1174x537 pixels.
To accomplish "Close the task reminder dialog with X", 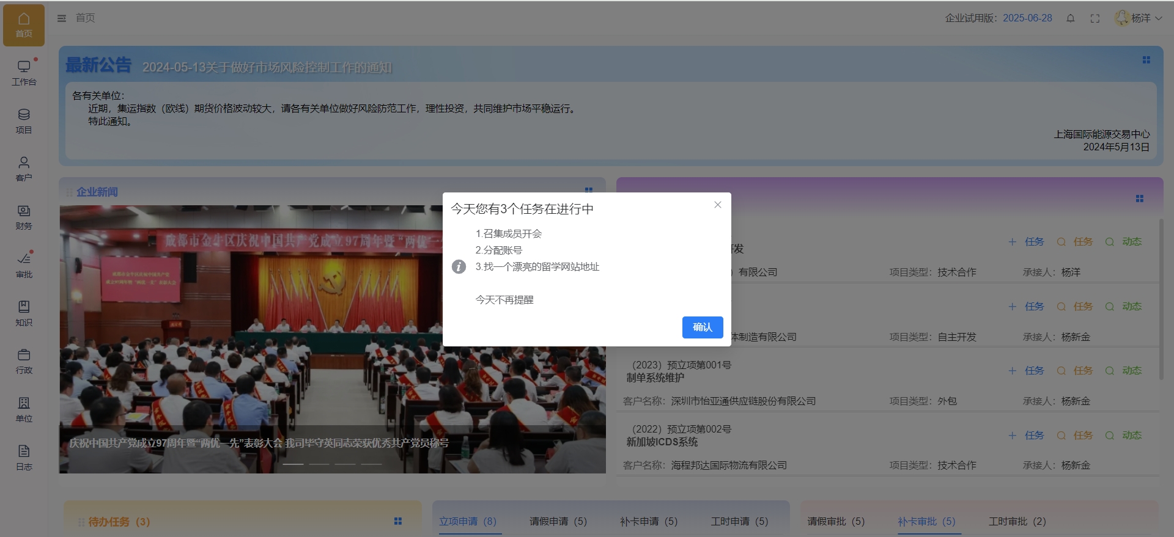I will tap(718, 205).
